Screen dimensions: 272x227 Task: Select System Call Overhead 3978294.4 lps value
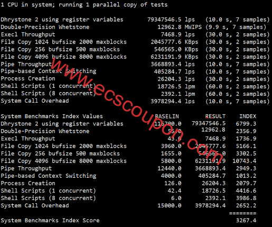click(x=173, y=101)
